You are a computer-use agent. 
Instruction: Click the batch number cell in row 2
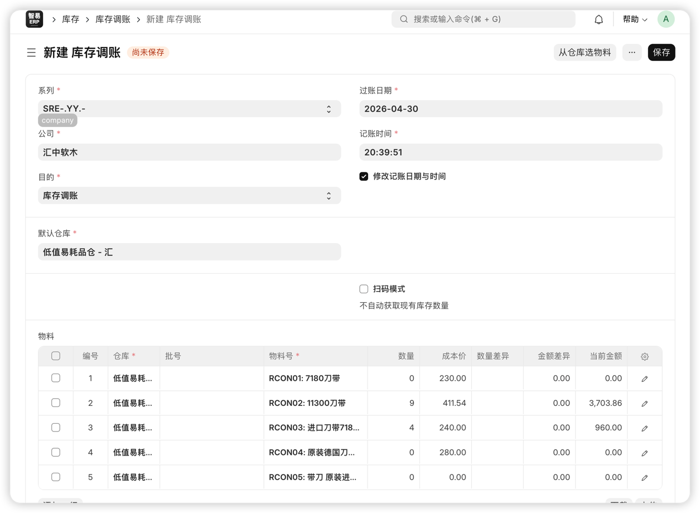(212, 403)
